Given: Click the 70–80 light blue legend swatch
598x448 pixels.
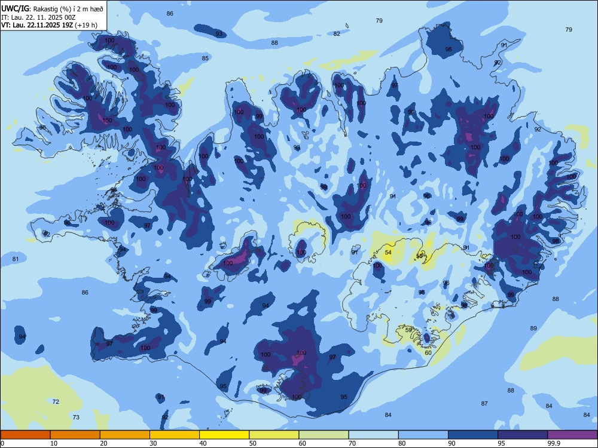Looking at the screenshot, I should coord(373,435).
